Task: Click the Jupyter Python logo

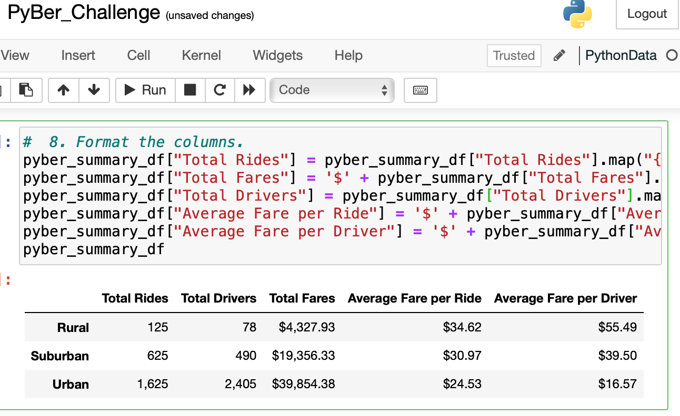Action: [x=577, y=14]
